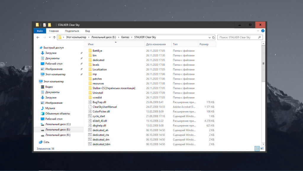Open the Help question mark icon
Image resolution: width=303 pixels, height=171 pixels.
pyautogui.click(x=263, y=31)
